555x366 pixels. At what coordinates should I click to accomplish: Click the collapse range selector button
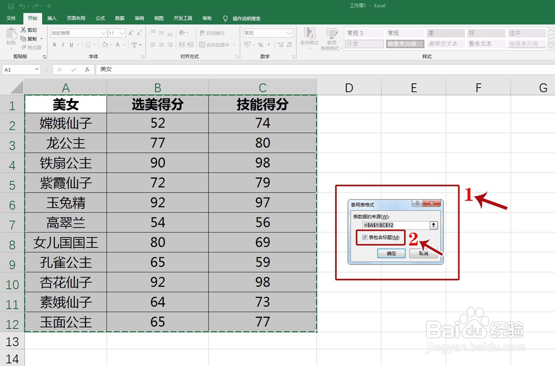[x=433, y=225]
